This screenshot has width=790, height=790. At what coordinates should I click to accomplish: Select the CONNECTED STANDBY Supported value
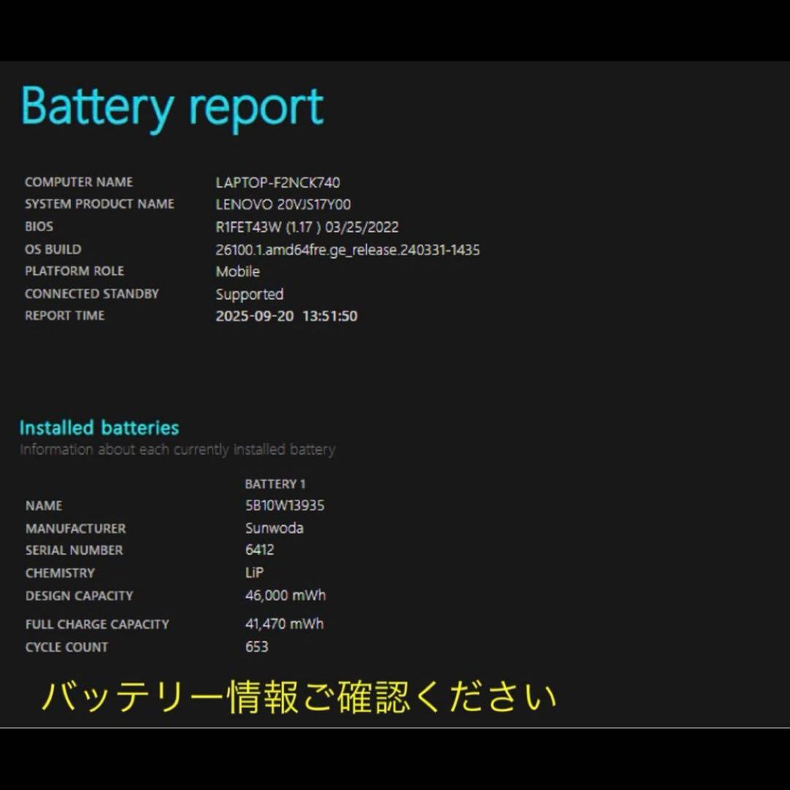click(x=249, y=294)
